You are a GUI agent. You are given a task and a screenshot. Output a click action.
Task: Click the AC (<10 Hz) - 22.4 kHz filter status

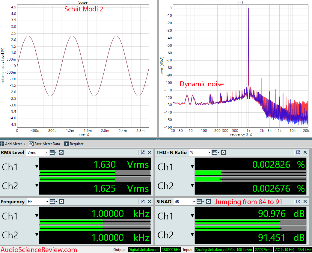tap(293, 250)
